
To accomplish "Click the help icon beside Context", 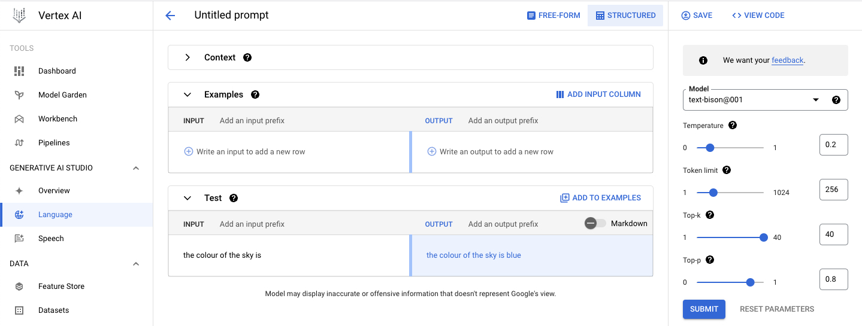I will click(247, 57).
